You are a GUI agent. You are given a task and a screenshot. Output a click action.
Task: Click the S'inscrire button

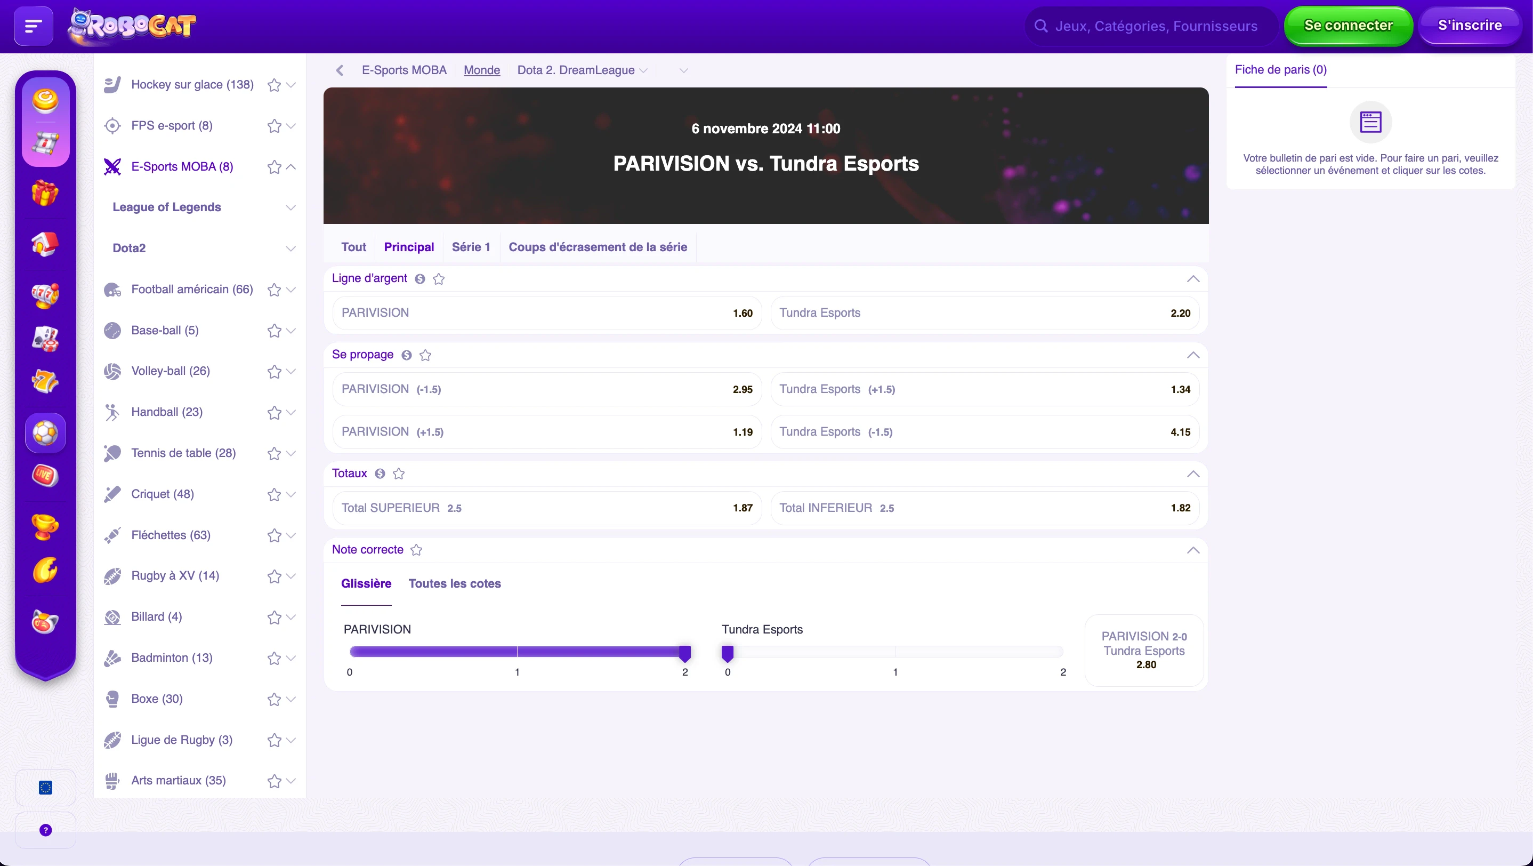coord(1470,26)
